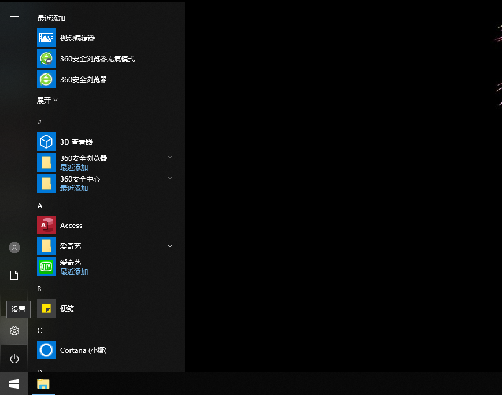Image resolution: width=502 pixels, height=395 pixels.
Task: Open Settings gear icon
Action: point(14,331)
